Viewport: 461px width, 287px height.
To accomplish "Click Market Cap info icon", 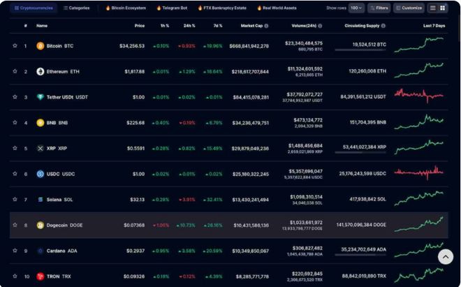I will [x=266, y=26].
